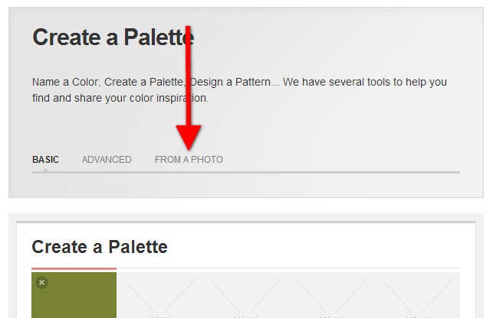This screenshot has height=318, width=493.
Task: Open the BASIC tab
Action: pos(45,160)
